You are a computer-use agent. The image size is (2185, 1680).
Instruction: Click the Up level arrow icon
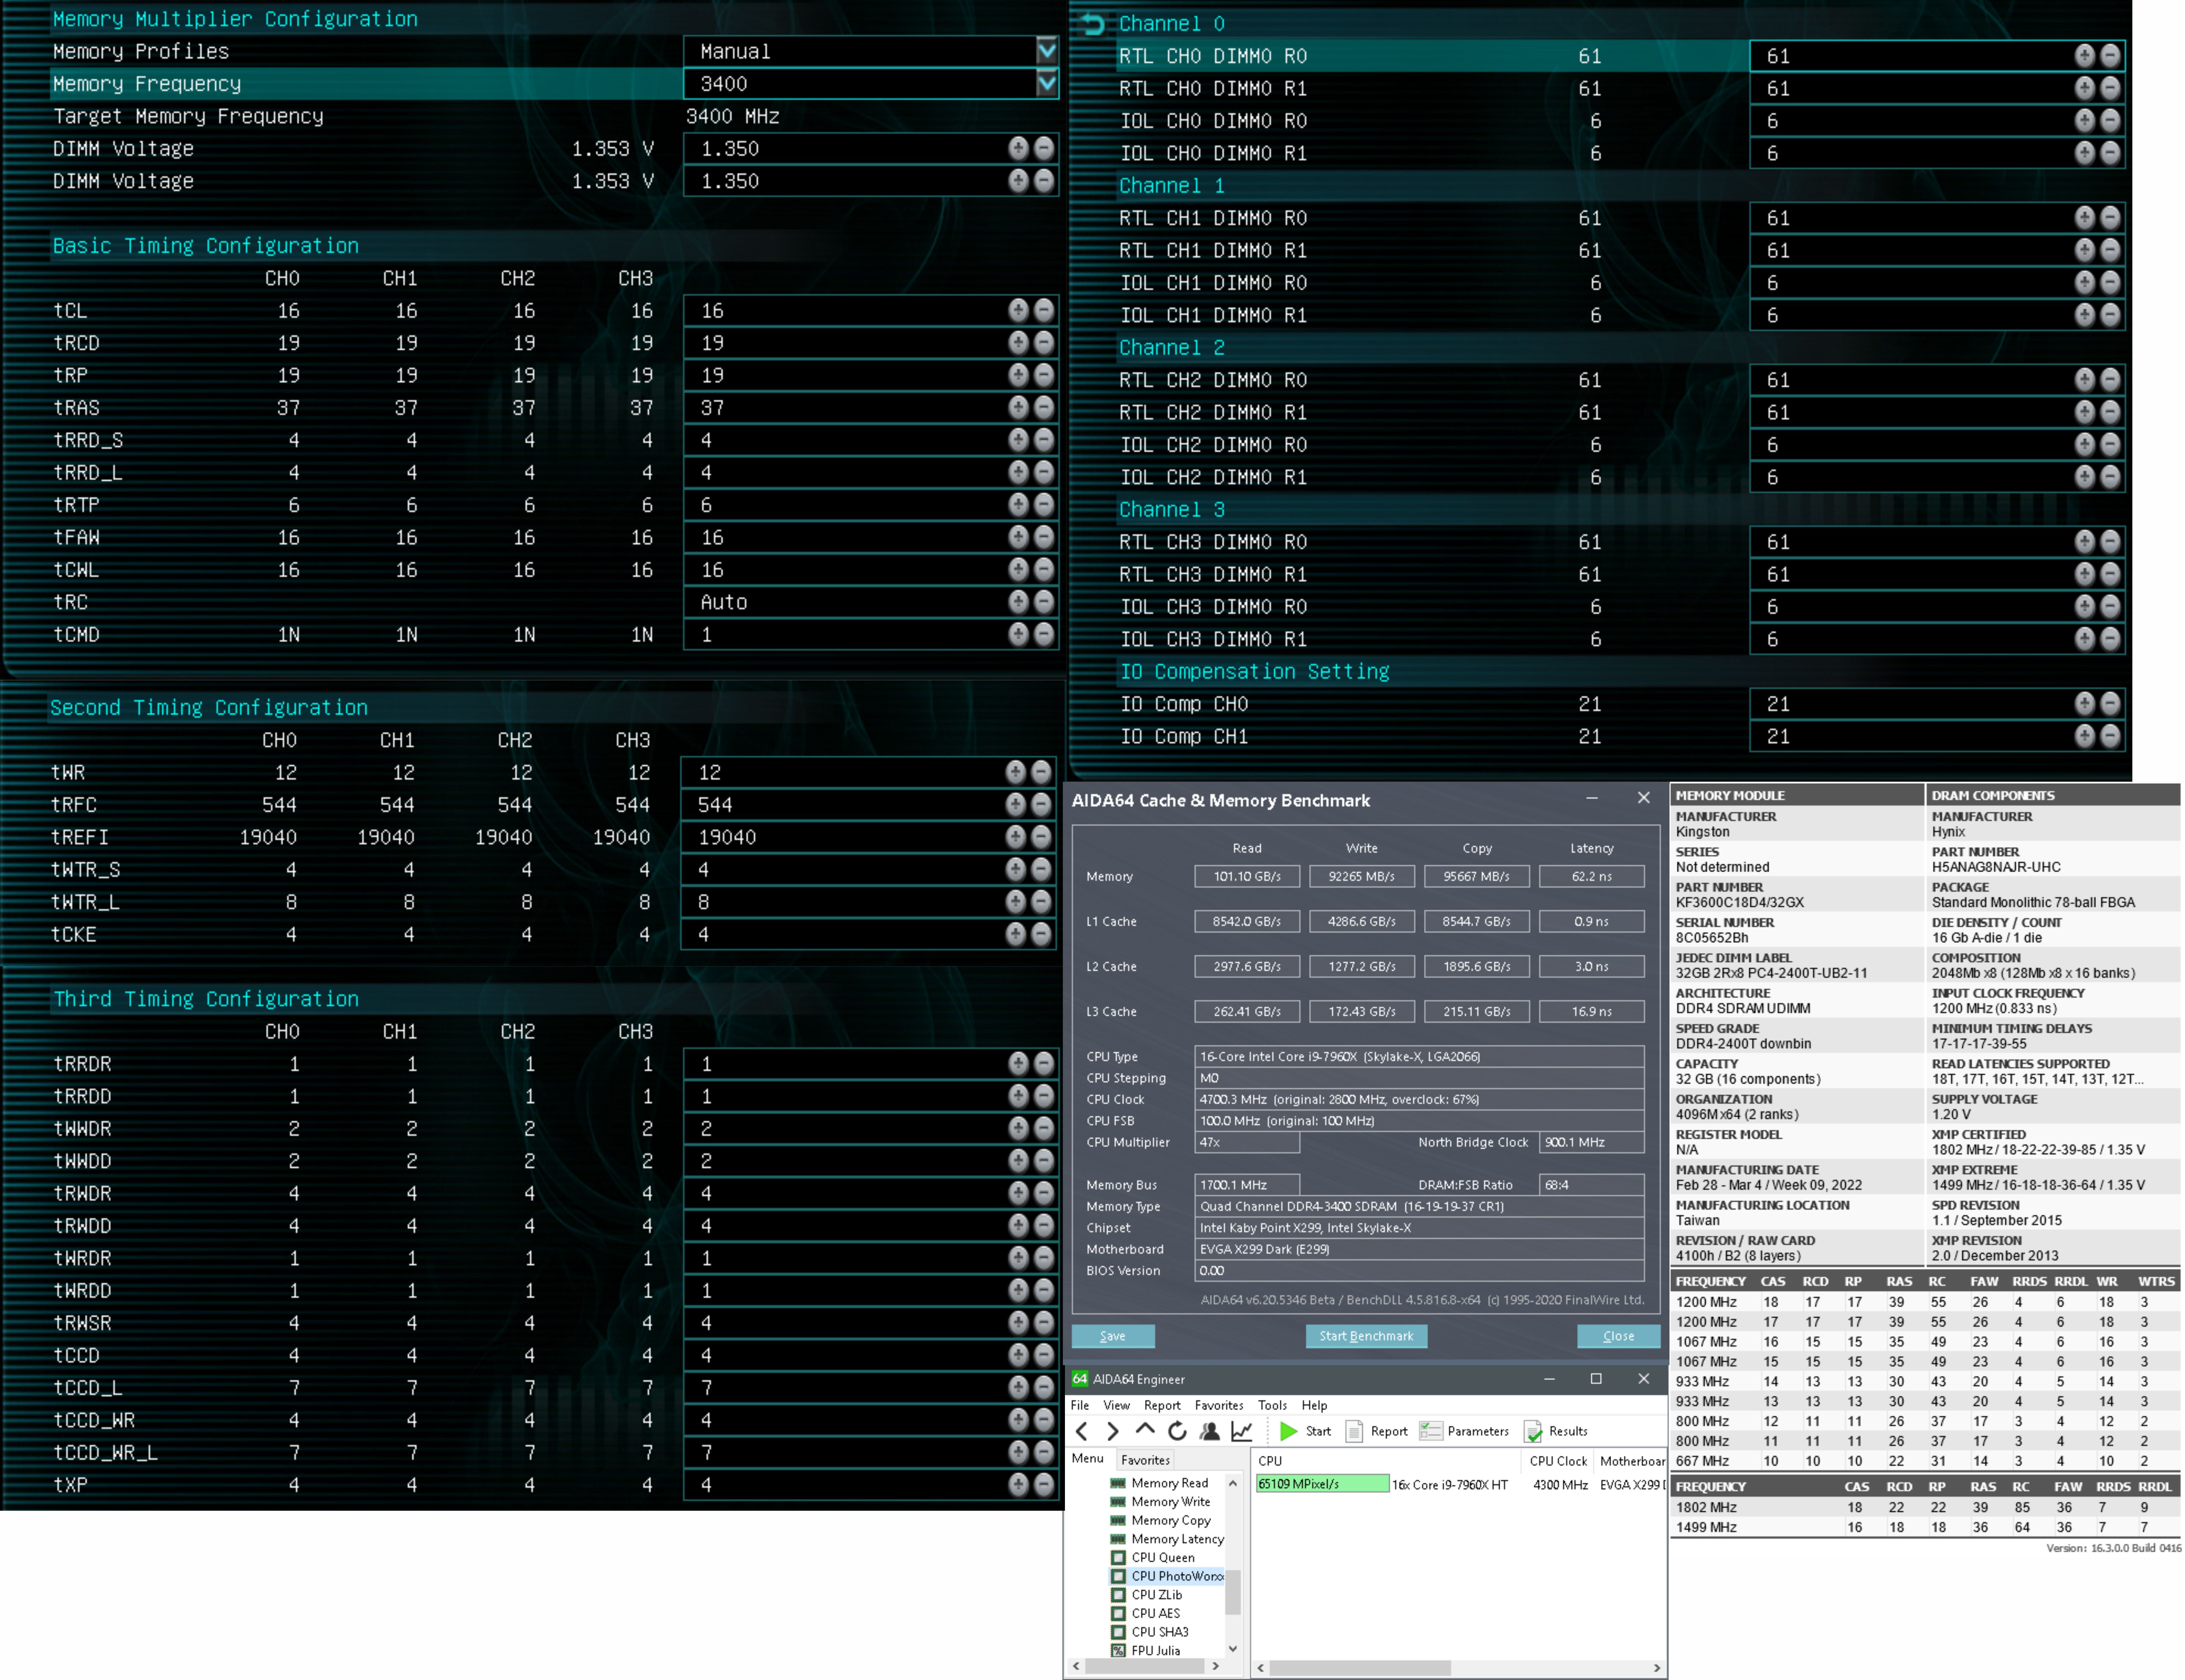1145,1431
